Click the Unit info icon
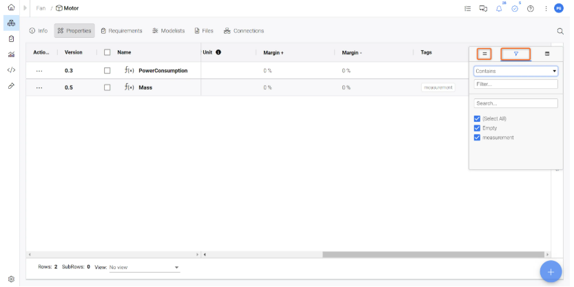The width and height of the screenshot is (574, 287). pyautogui.click(x=218, y=52)
